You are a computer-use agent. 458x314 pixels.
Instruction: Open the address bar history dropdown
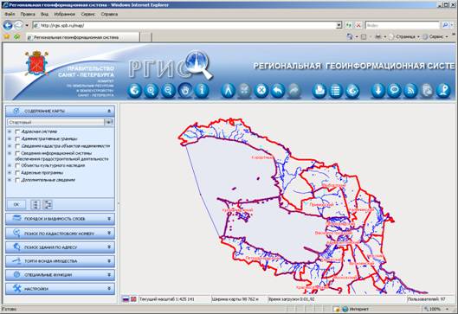pos(339,25)
